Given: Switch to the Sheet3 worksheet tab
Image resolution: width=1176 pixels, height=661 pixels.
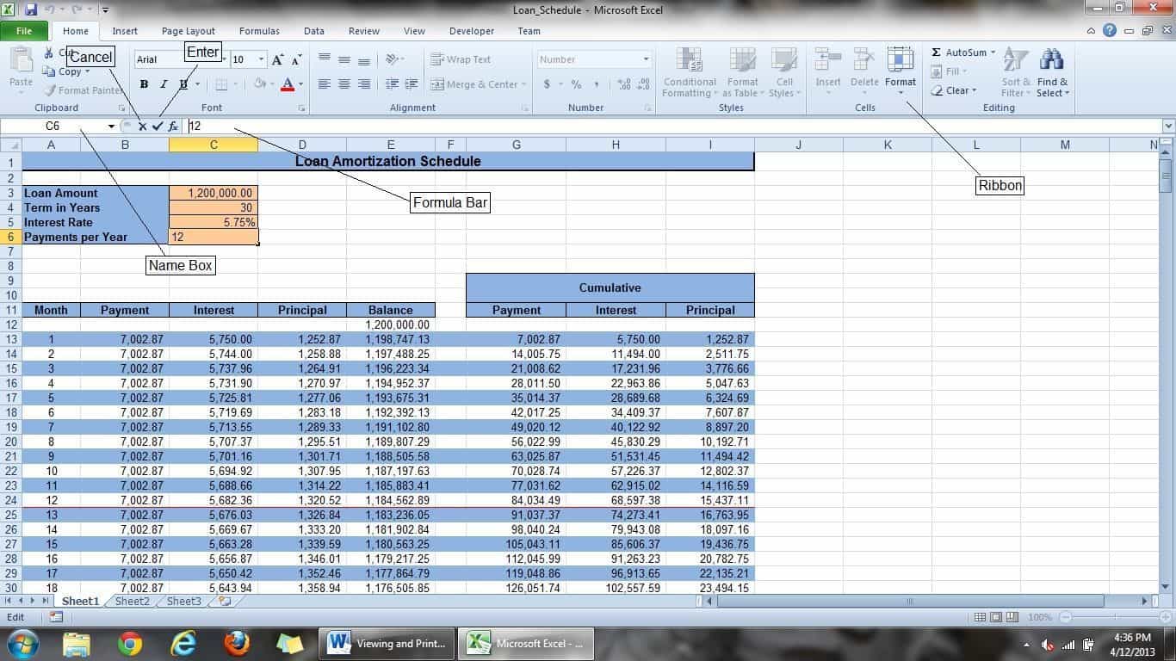Looking at the screenshot, I should 184,602.
